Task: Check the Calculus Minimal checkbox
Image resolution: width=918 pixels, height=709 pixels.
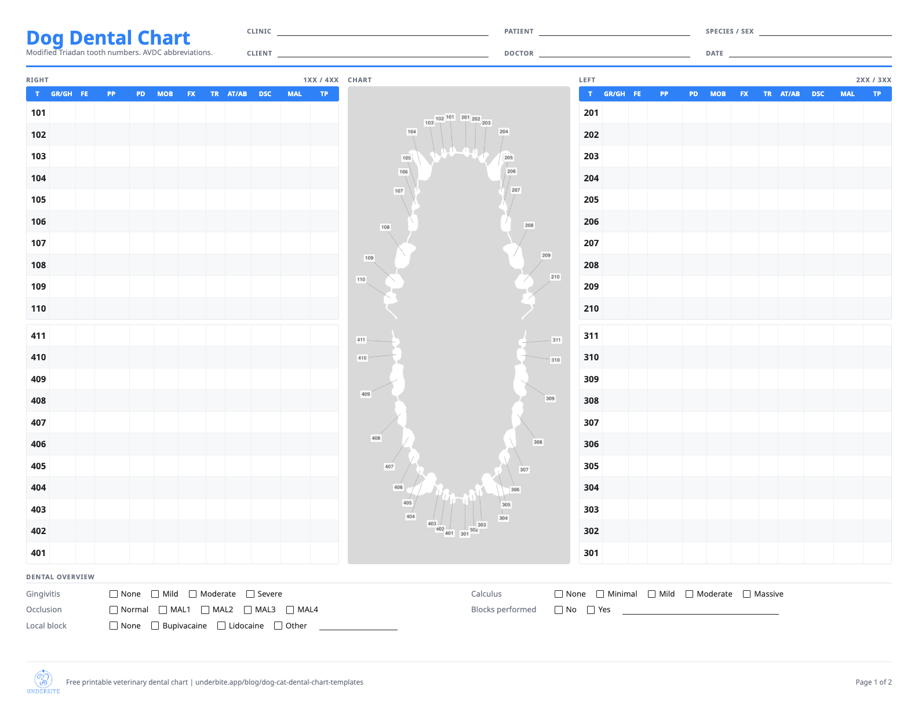Action: pyautogui.click(x=600, y=594)
